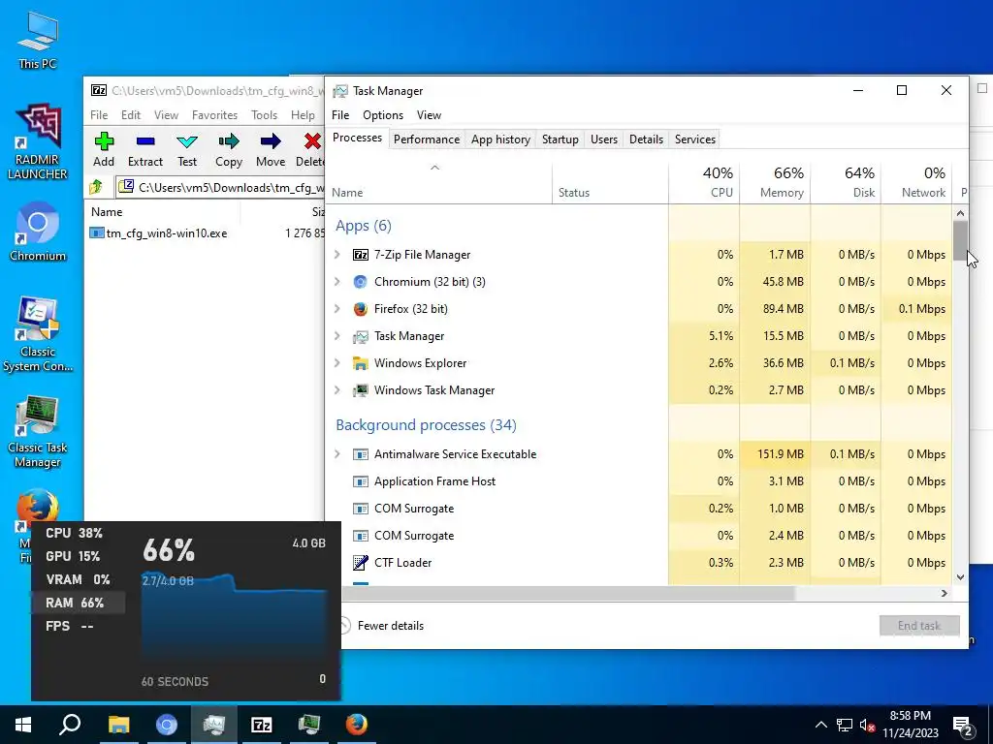This screenshot has width=993, height=744.
Task: Open Options menu in Task Manager
Action: [x=382, y=115]
